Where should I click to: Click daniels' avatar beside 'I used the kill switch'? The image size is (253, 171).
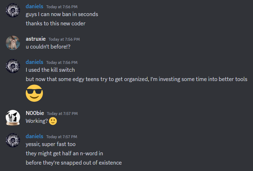[13, 66]
